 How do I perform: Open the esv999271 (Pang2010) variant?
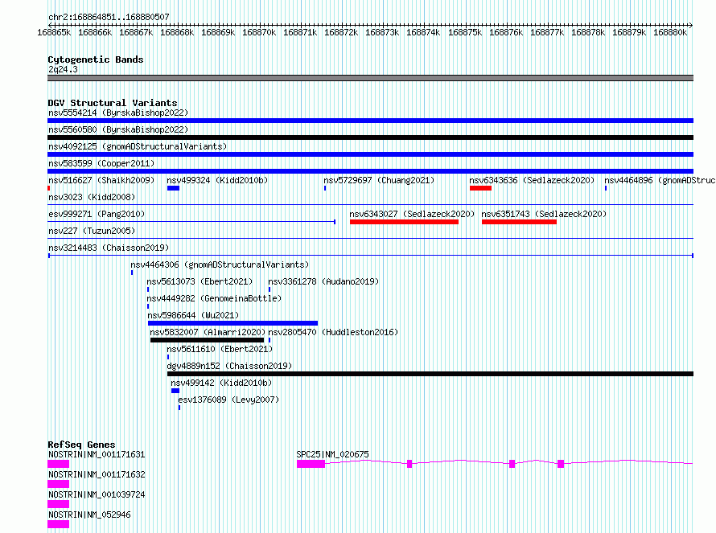click(x=97, y=214)
